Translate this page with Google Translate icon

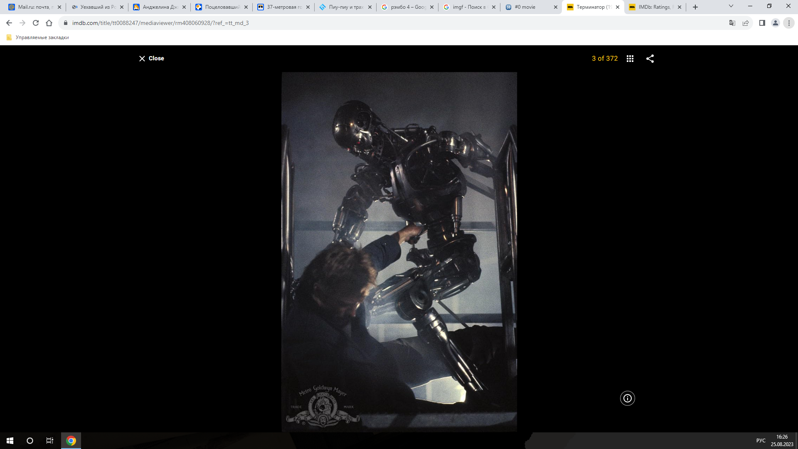(732, 23)
